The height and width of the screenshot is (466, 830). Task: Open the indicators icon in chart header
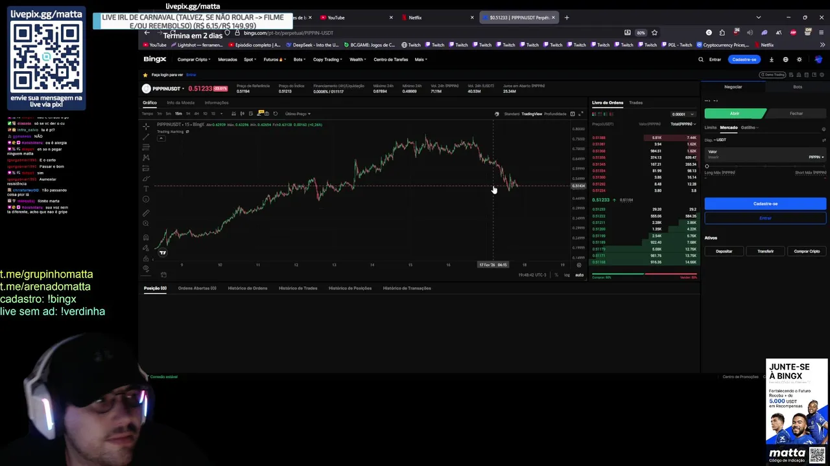(233, 114)
